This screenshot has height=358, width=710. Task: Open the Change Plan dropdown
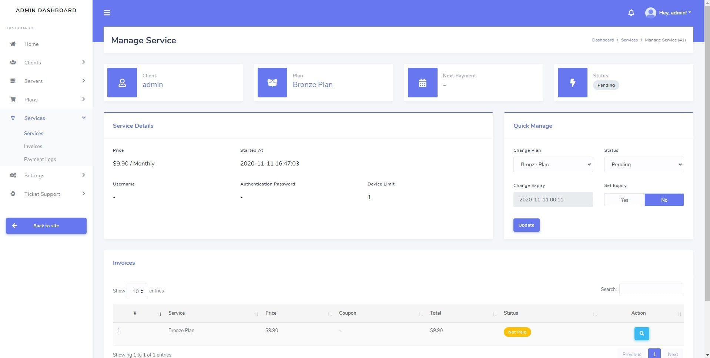point(553,164)
